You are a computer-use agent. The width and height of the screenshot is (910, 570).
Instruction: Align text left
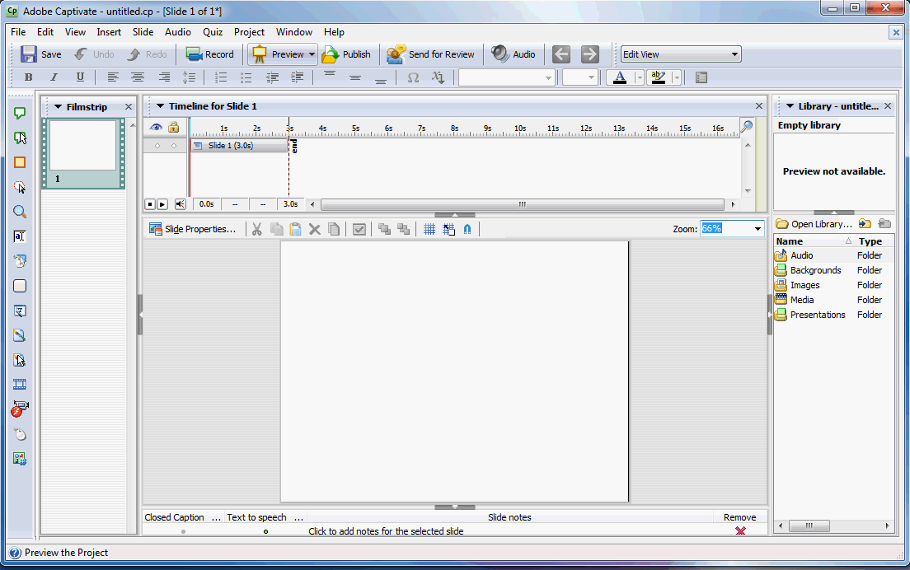pyautogui.click(x=113, y=77)
